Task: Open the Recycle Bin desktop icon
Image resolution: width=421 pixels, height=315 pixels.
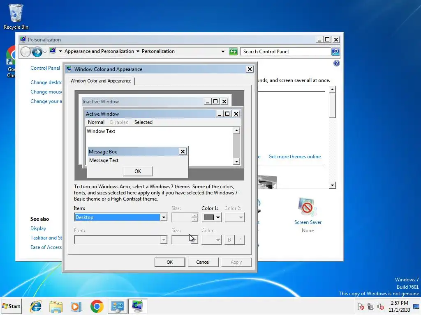Action: pos(16,16)
